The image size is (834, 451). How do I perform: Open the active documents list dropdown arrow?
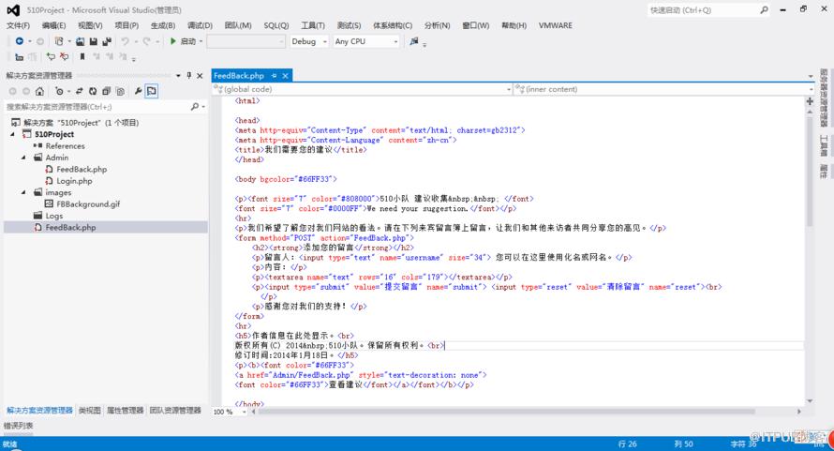pos(811,76)
